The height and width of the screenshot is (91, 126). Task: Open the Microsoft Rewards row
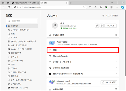pos(83,56)
